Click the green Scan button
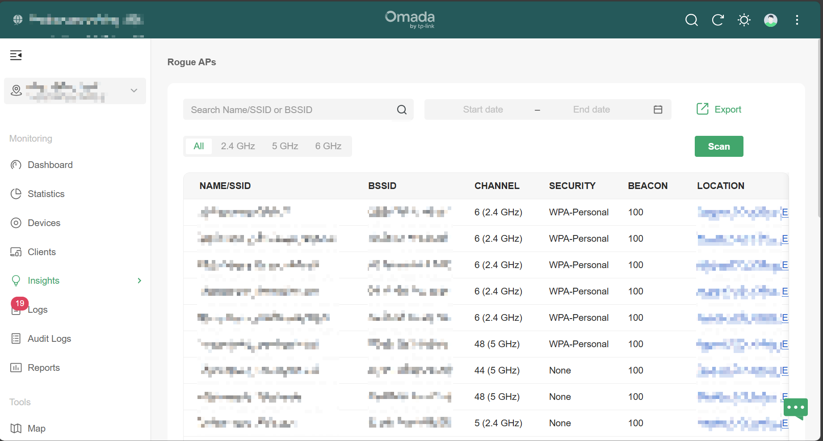823x441 pixels. [x=719, y=147]
